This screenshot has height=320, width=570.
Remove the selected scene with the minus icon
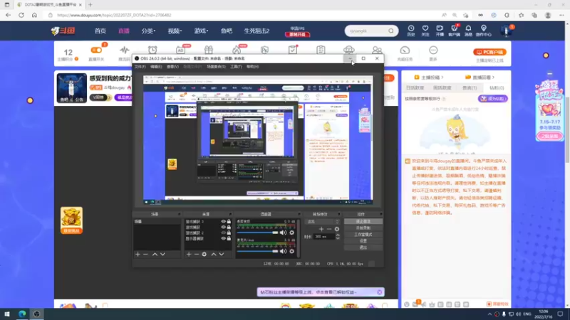pos(145,255)
